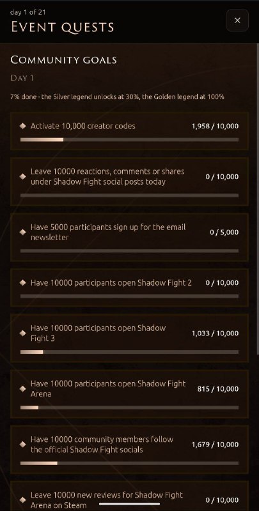Screen dimensions: 259x511
Task: Click diamond icon beside email newsletter quest
Action: 22,232
